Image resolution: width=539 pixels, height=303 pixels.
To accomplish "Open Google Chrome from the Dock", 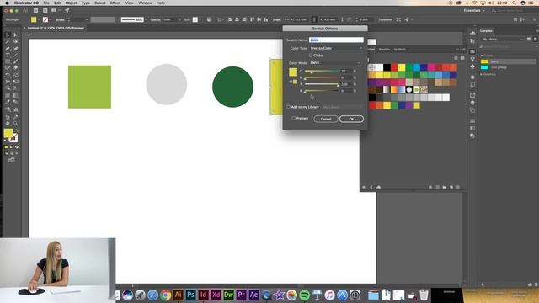I will pos(165,295).
